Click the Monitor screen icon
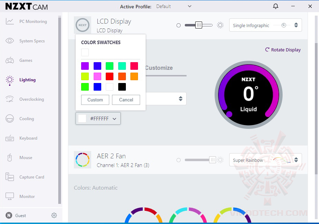This screenshot has width=319, height=224. coord(10,196)
